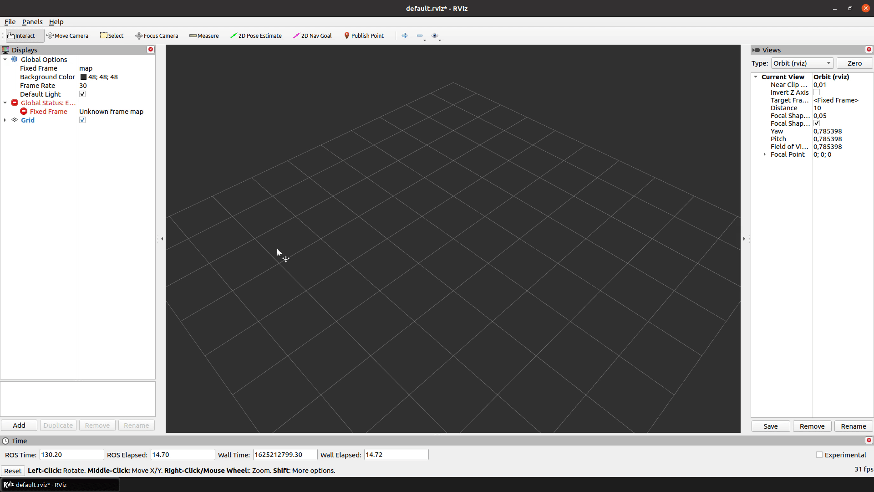
Task: Enable the Experimental checkbox
Action: click(819, 455)
